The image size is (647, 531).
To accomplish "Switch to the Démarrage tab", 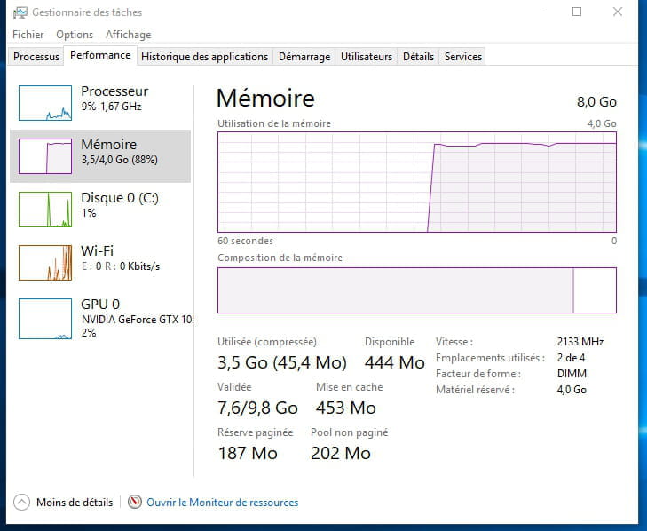I will click(x=304, y=57).
